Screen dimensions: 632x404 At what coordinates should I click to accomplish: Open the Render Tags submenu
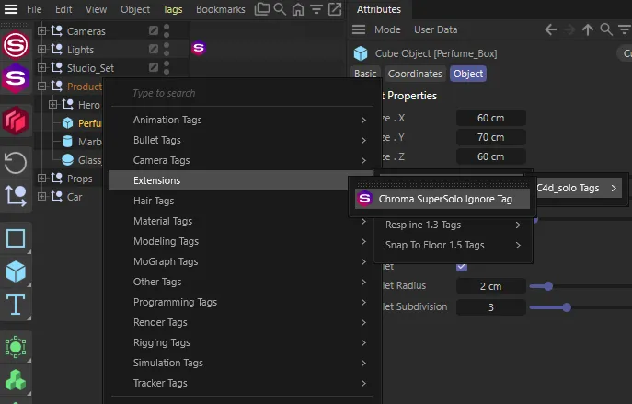241,322
